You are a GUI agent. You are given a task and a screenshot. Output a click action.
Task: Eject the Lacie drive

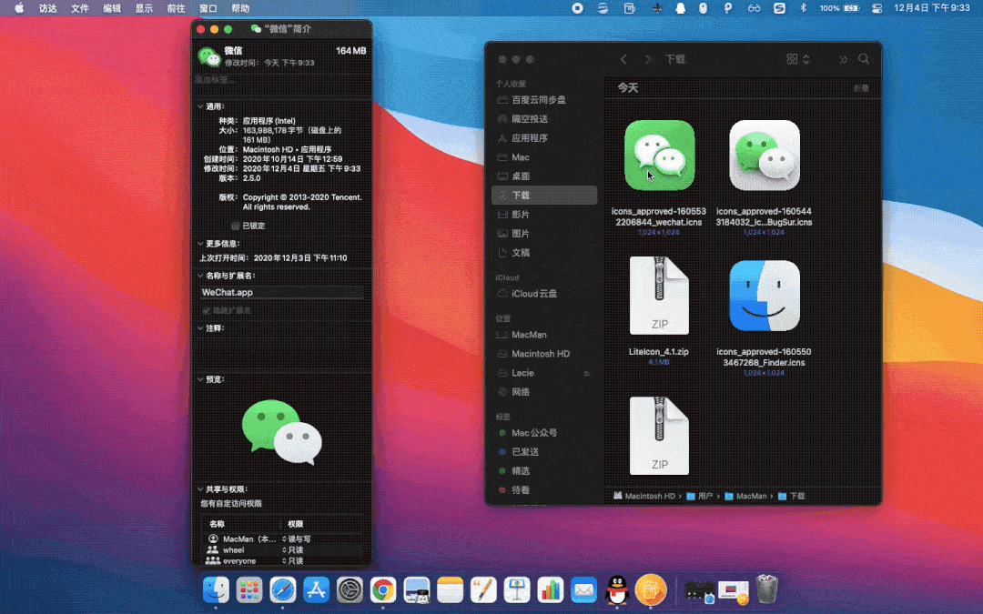coord(587,374)
